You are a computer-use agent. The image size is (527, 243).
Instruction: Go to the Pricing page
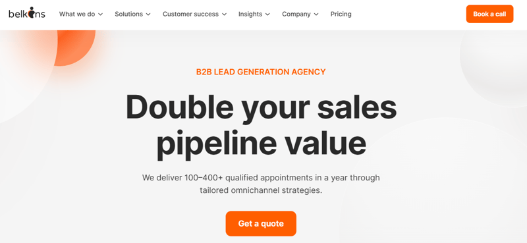pyautogui.click(x=341, y=14)
